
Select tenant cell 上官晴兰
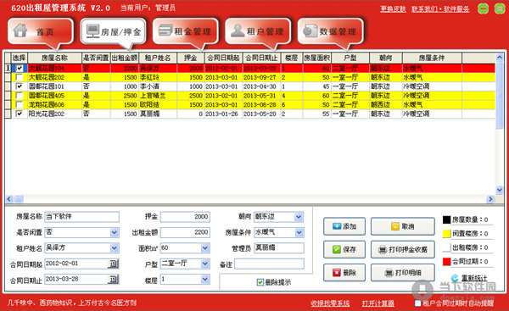(x=158, y=96)
